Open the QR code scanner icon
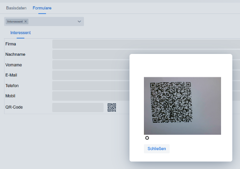 coord(112,107)
